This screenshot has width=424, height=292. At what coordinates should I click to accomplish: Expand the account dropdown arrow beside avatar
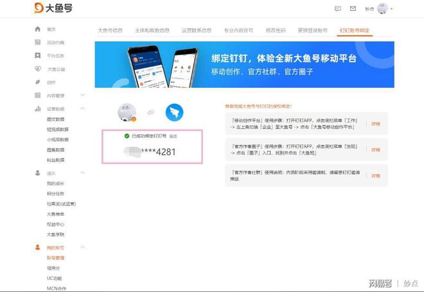coord(391,9)
